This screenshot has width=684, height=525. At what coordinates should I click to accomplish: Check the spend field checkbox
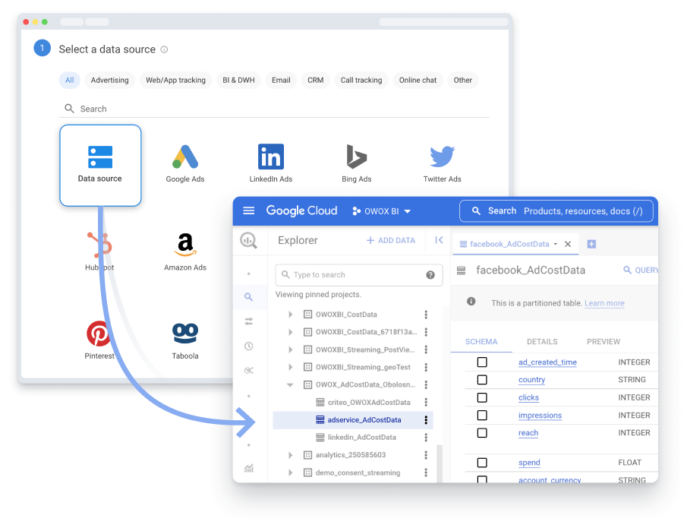click(x=482, y=463)
